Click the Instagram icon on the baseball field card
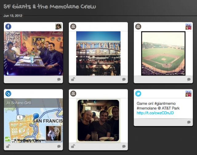Viewport: 197px width, 155px height. [x=138, y=27]
